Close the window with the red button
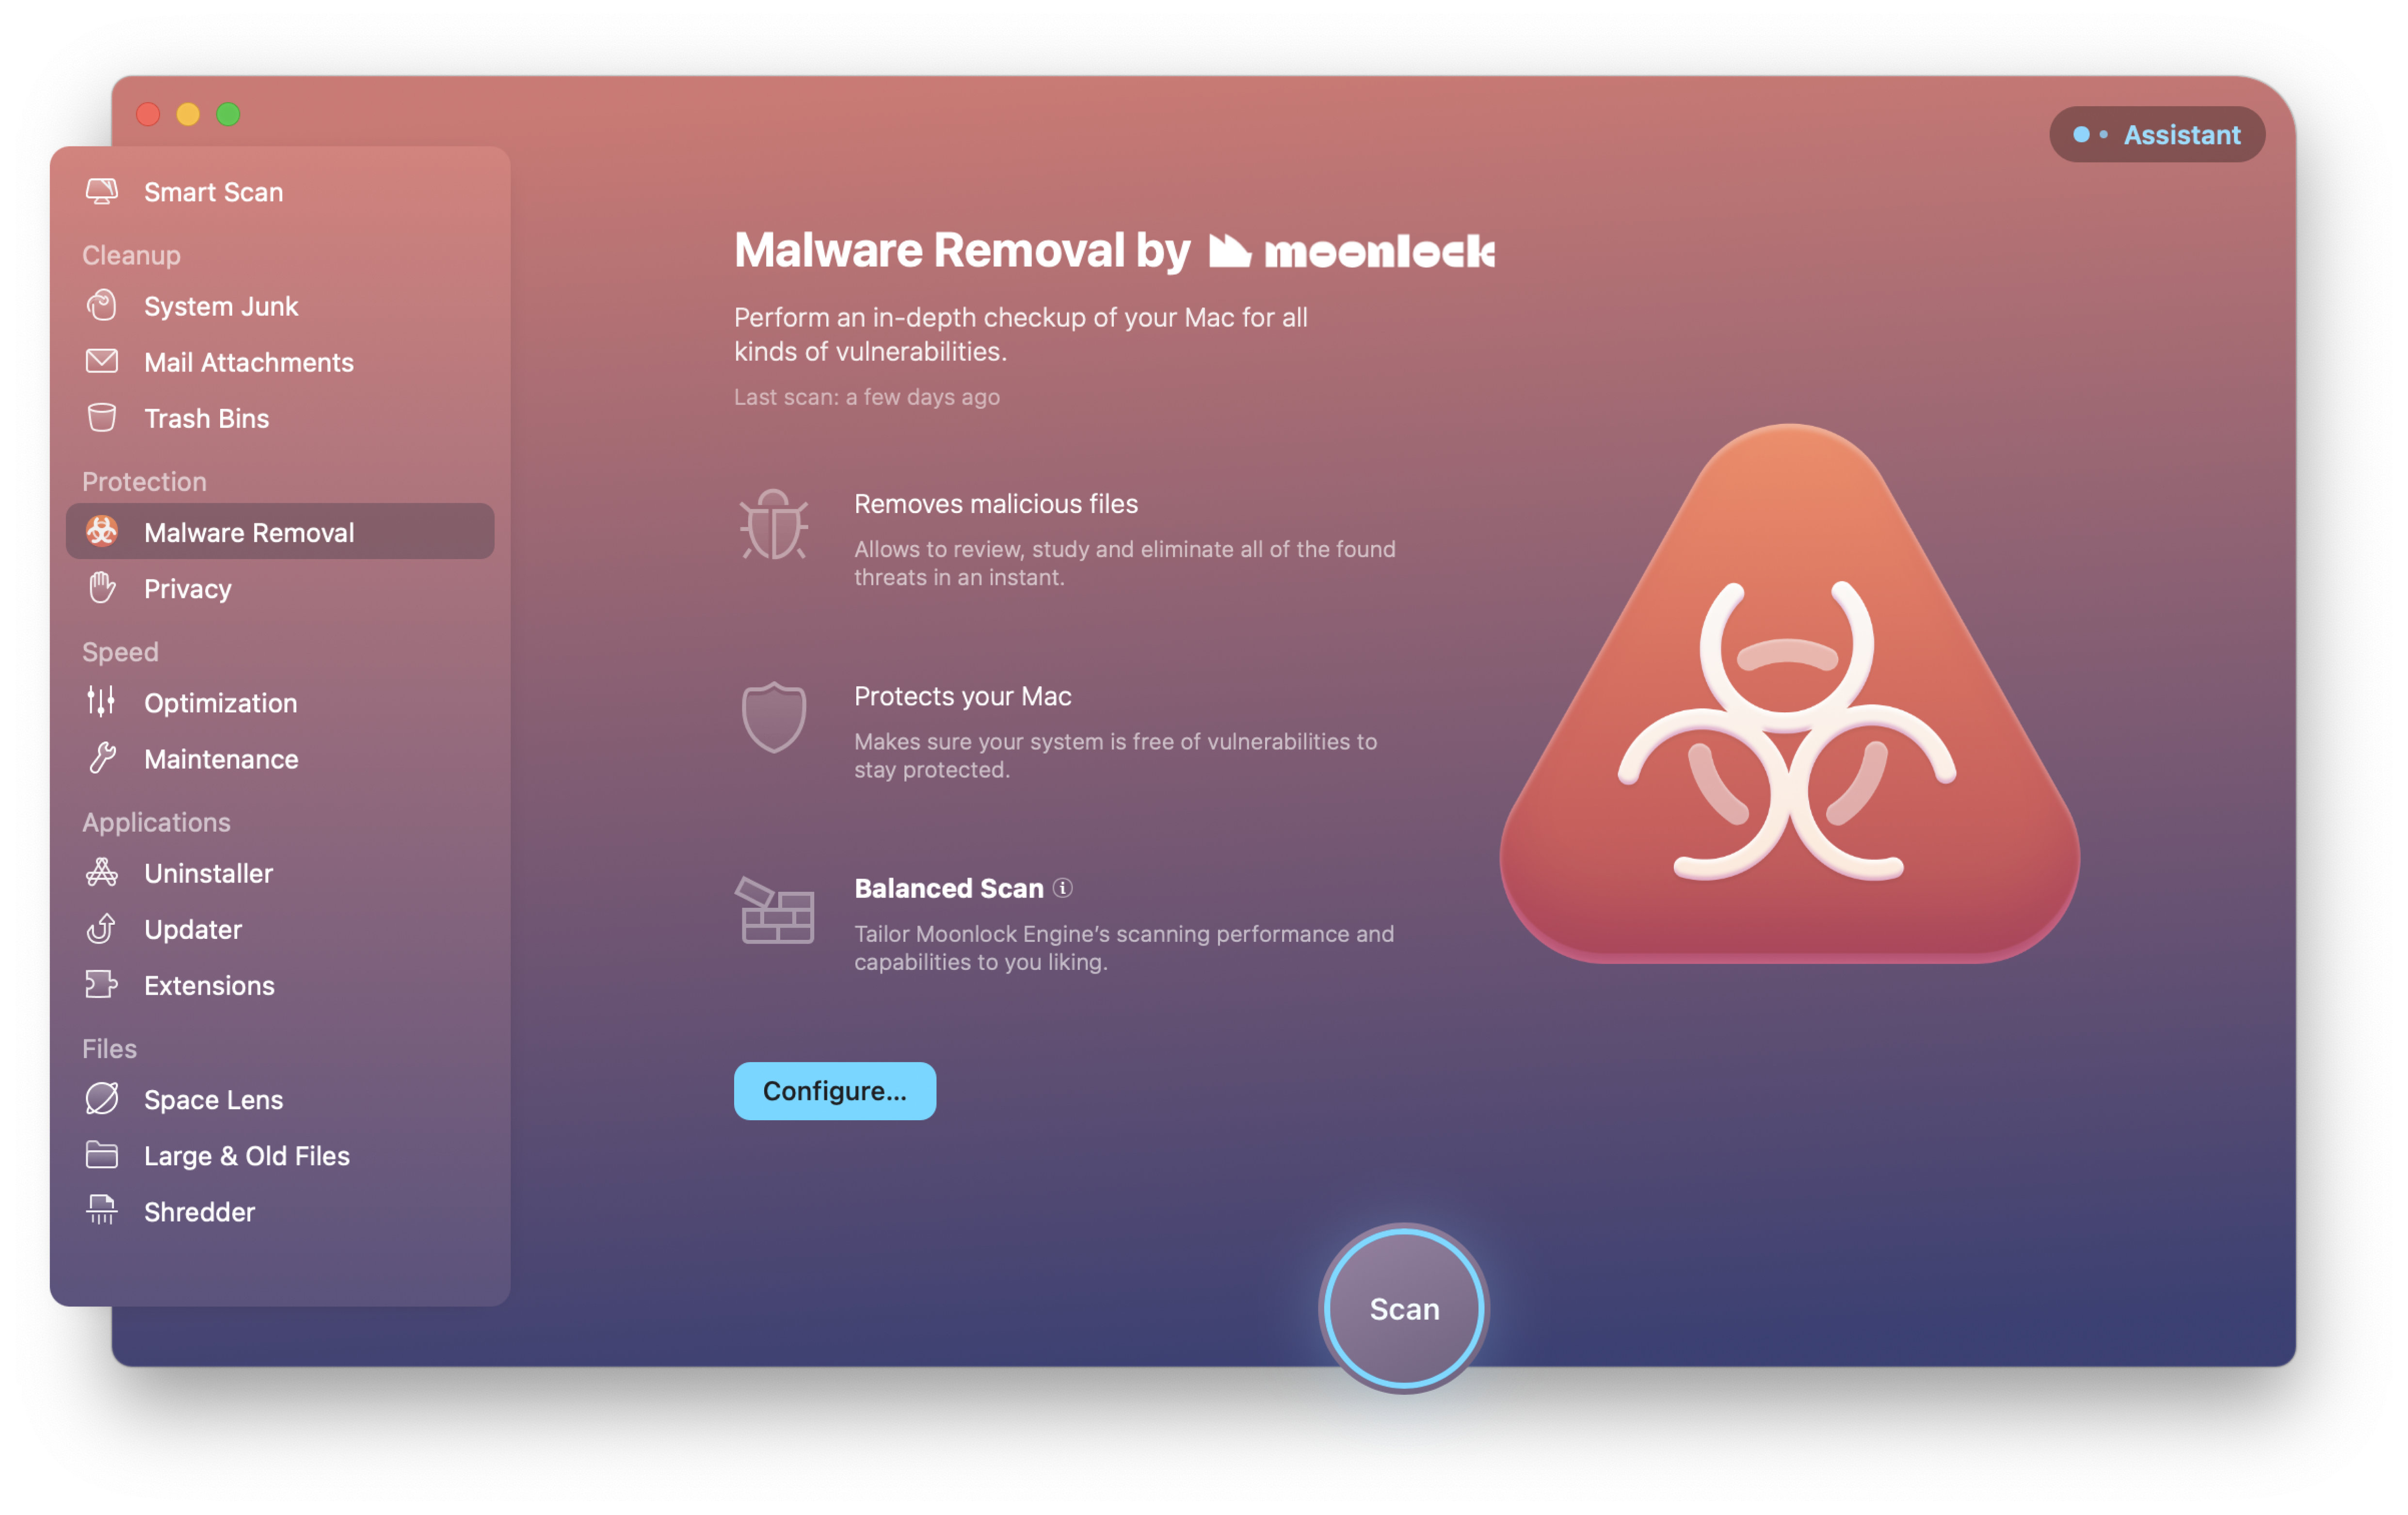Viewport: 2408px width, 1515px height. click(148, 114)
